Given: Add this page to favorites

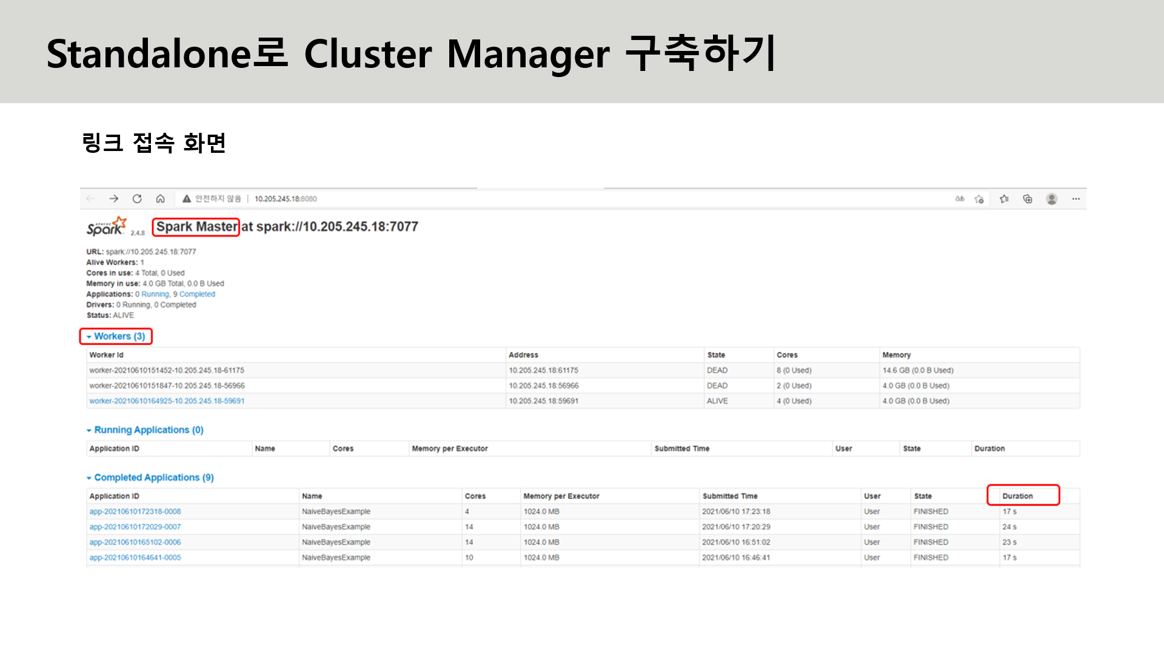Looking at the screenshot, I should tap(979, 199).
